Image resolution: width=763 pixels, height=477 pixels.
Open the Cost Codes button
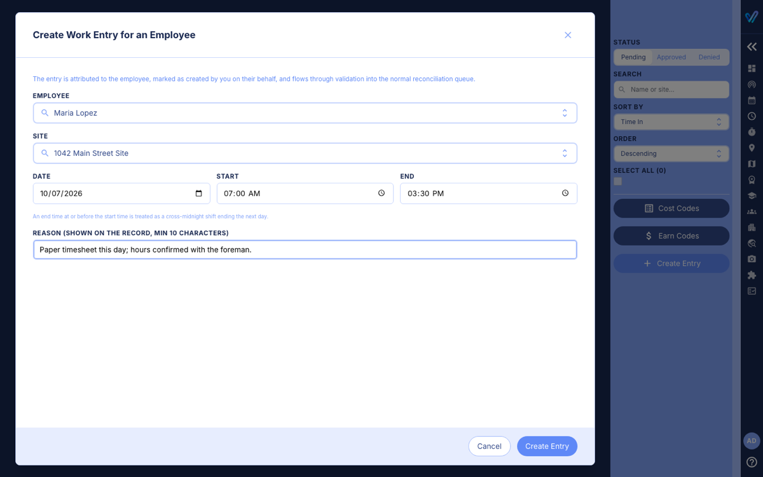tap(671, 209)
